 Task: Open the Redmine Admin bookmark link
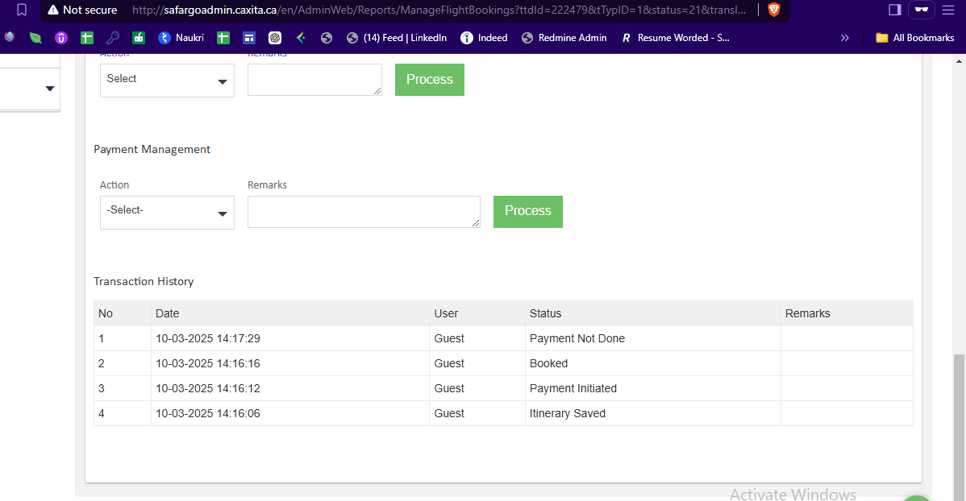coord(564,38)
